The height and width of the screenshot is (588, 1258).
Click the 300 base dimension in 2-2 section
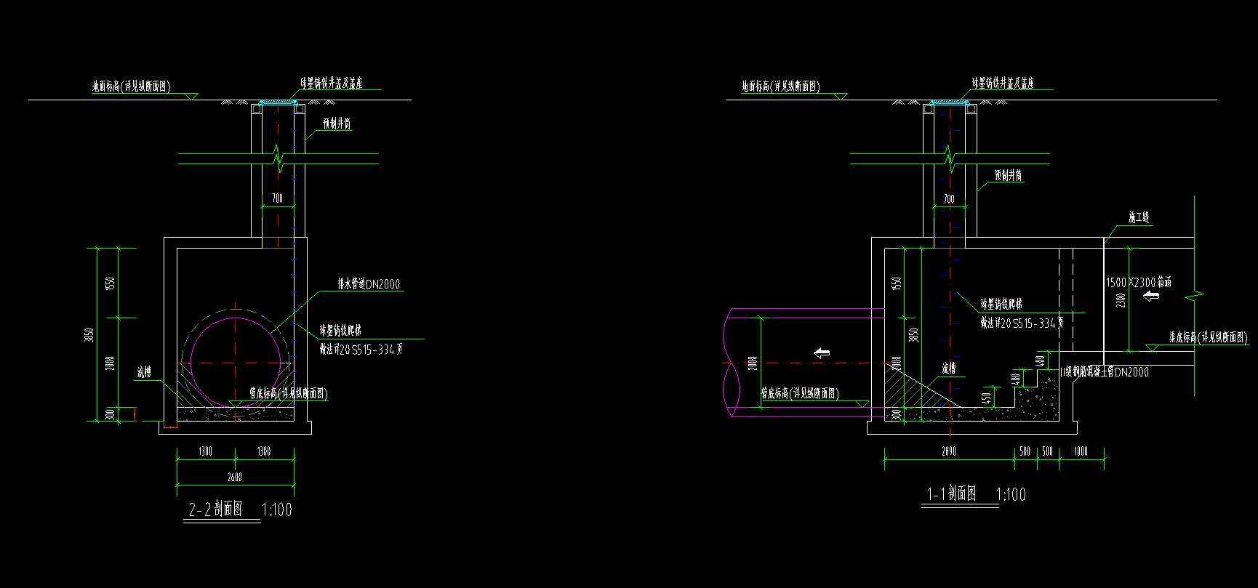110,414
